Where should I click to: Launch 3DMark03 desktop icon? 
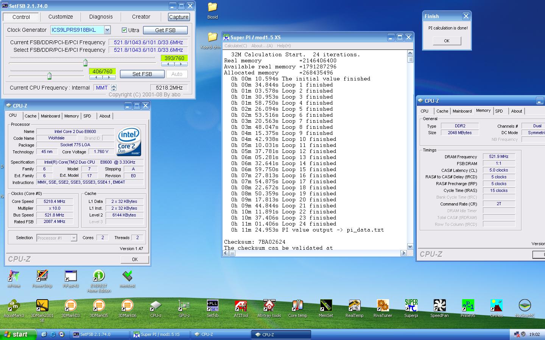coord(70,309)
